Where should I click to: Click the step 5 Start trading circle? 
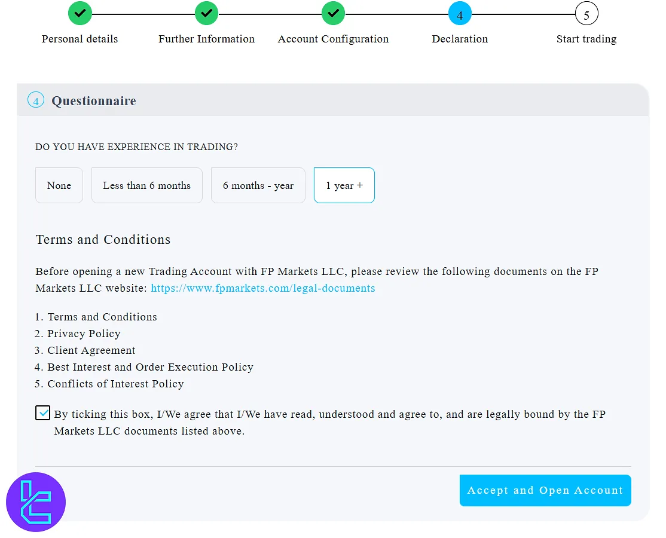pyautogui.click(x=586, y=14)
